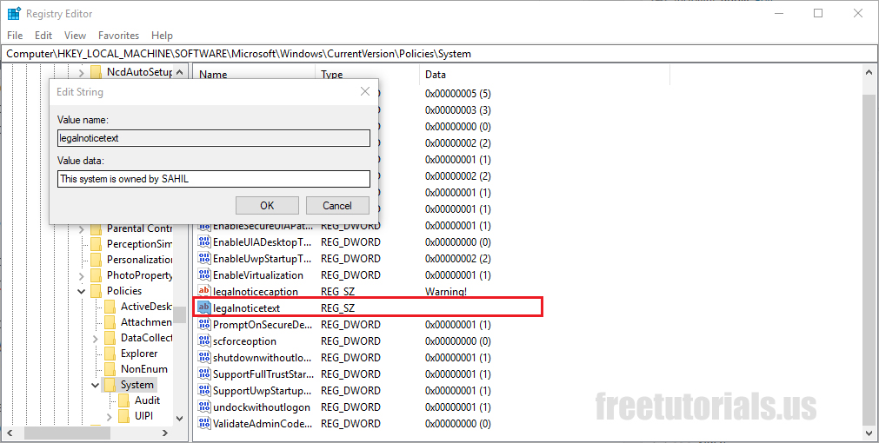Expand the Parental Controls key
Image resolution: width=879 pixels, height=443 pixels.
pos(82,228)
